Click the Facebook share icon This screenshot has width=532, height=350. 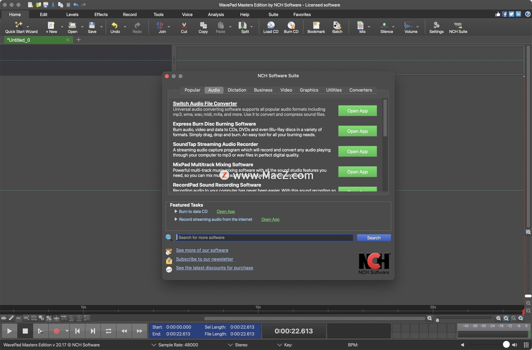(x=505, y=14)
